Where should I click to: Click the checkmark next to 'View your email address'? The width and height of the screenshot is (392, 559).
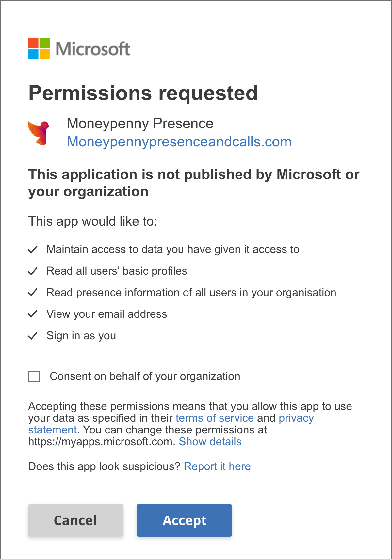coord(33,314)
